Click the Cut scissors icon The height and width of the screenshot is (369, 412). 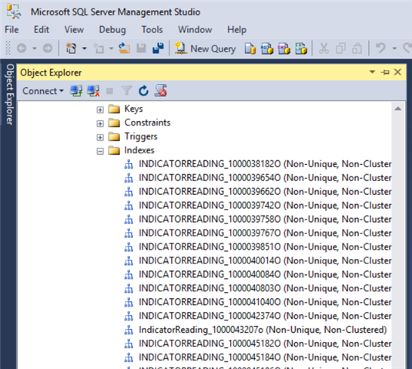[323, 49]
